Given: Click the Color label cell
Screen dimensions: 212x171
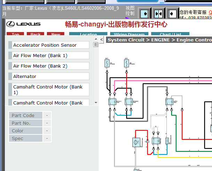Looking at the screenshot, I should pyautogui.click(x=26, y=131).
